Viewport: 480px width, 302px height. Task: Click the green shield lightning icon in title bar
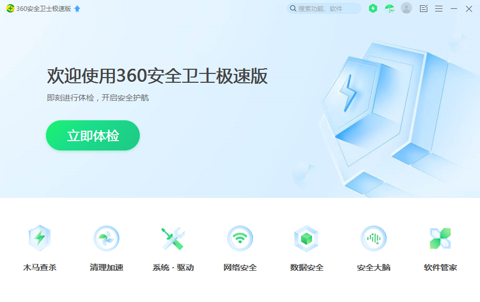373,8
